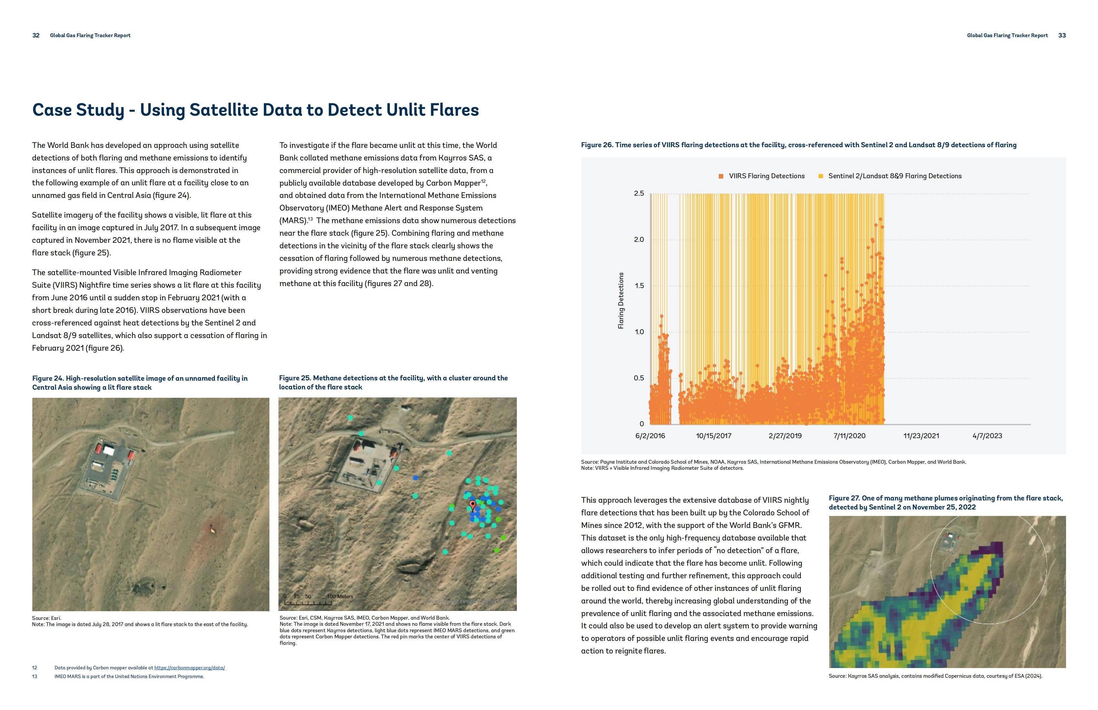Screen dimensions: 1098x710
Task: Click the 'Source: Esri.' note under Figure 24
Action: [47, 618]
